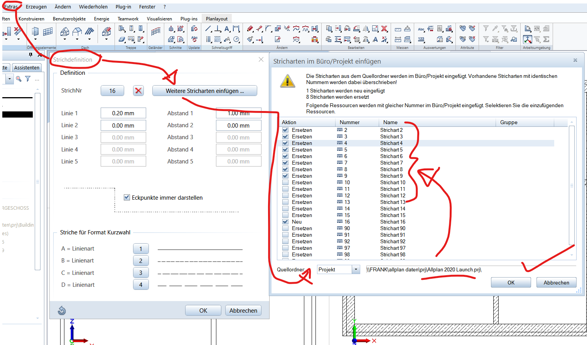
Task: Click the Linie 1 thickness input field
Action: (123, 113)
